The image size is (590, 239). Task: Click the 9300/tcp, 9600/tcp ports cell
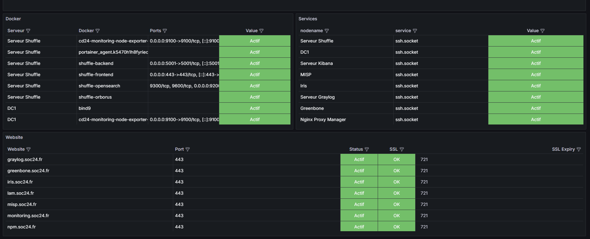[x=184, y=86]
